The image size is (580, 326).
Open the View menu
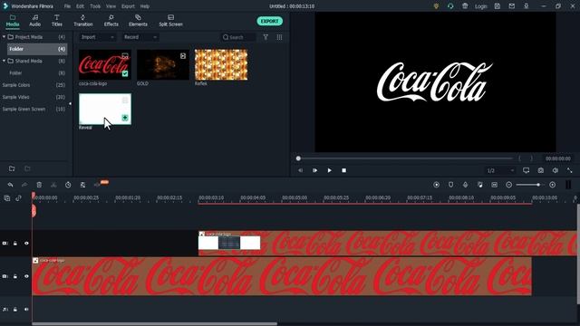point(111,6)
